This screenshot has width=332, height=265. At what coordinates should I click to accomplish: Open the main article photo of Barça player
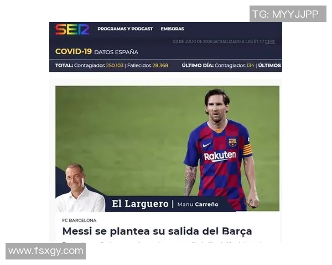[167, 149]
